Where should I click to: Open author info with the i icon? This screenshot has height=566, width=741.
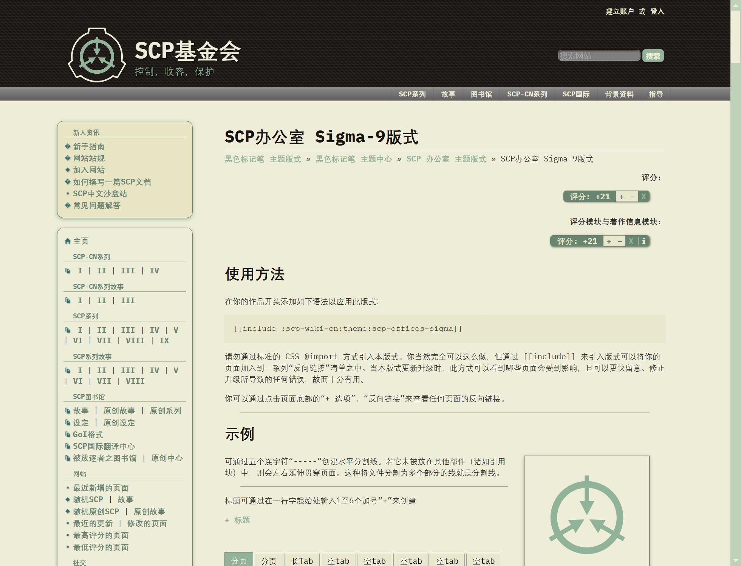click(x=644, y=241)
